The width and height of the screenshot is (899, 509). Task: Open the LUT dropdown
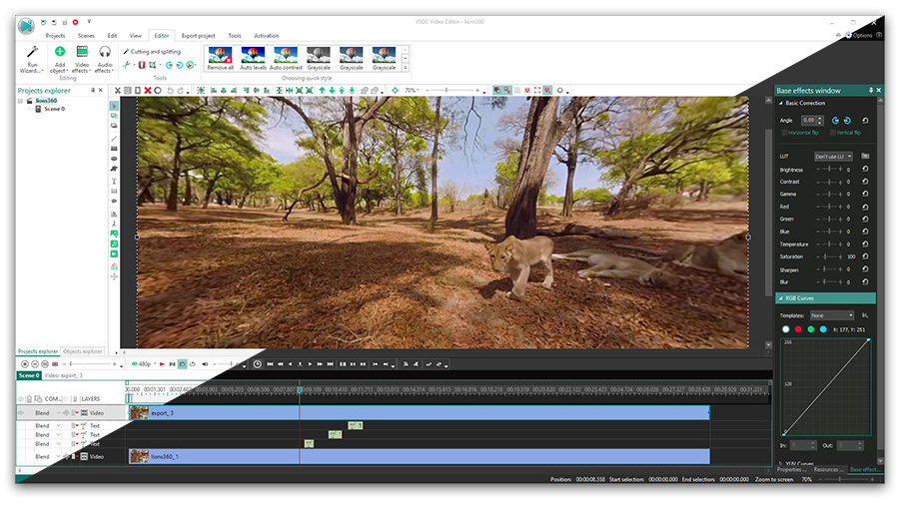click(834, 157)
